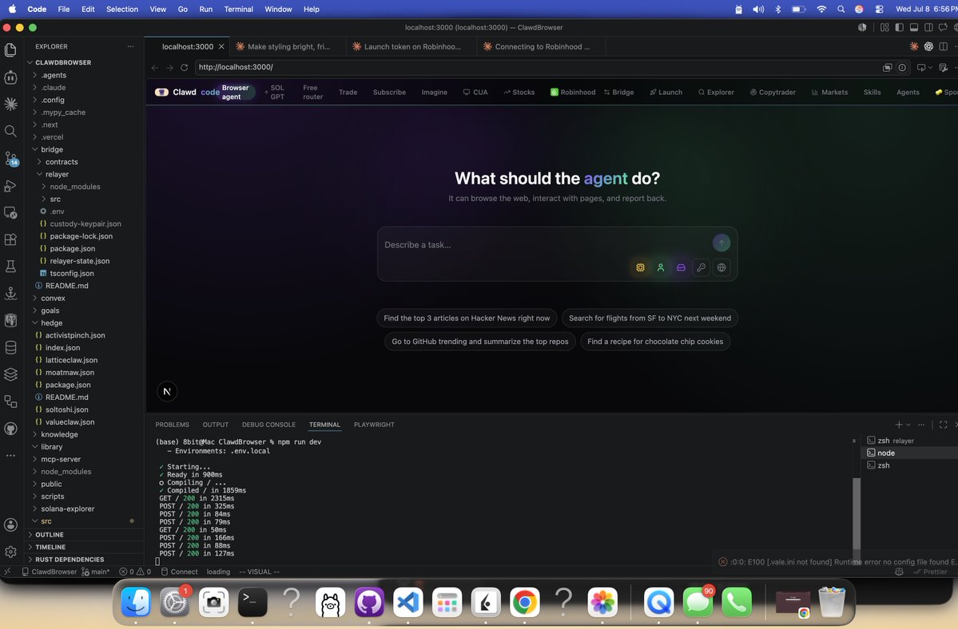Click 'Find a recipe for chocolate chip cookies' suggestion
Image resolution: width=958 pixels, height=629 pixels.
655,342
